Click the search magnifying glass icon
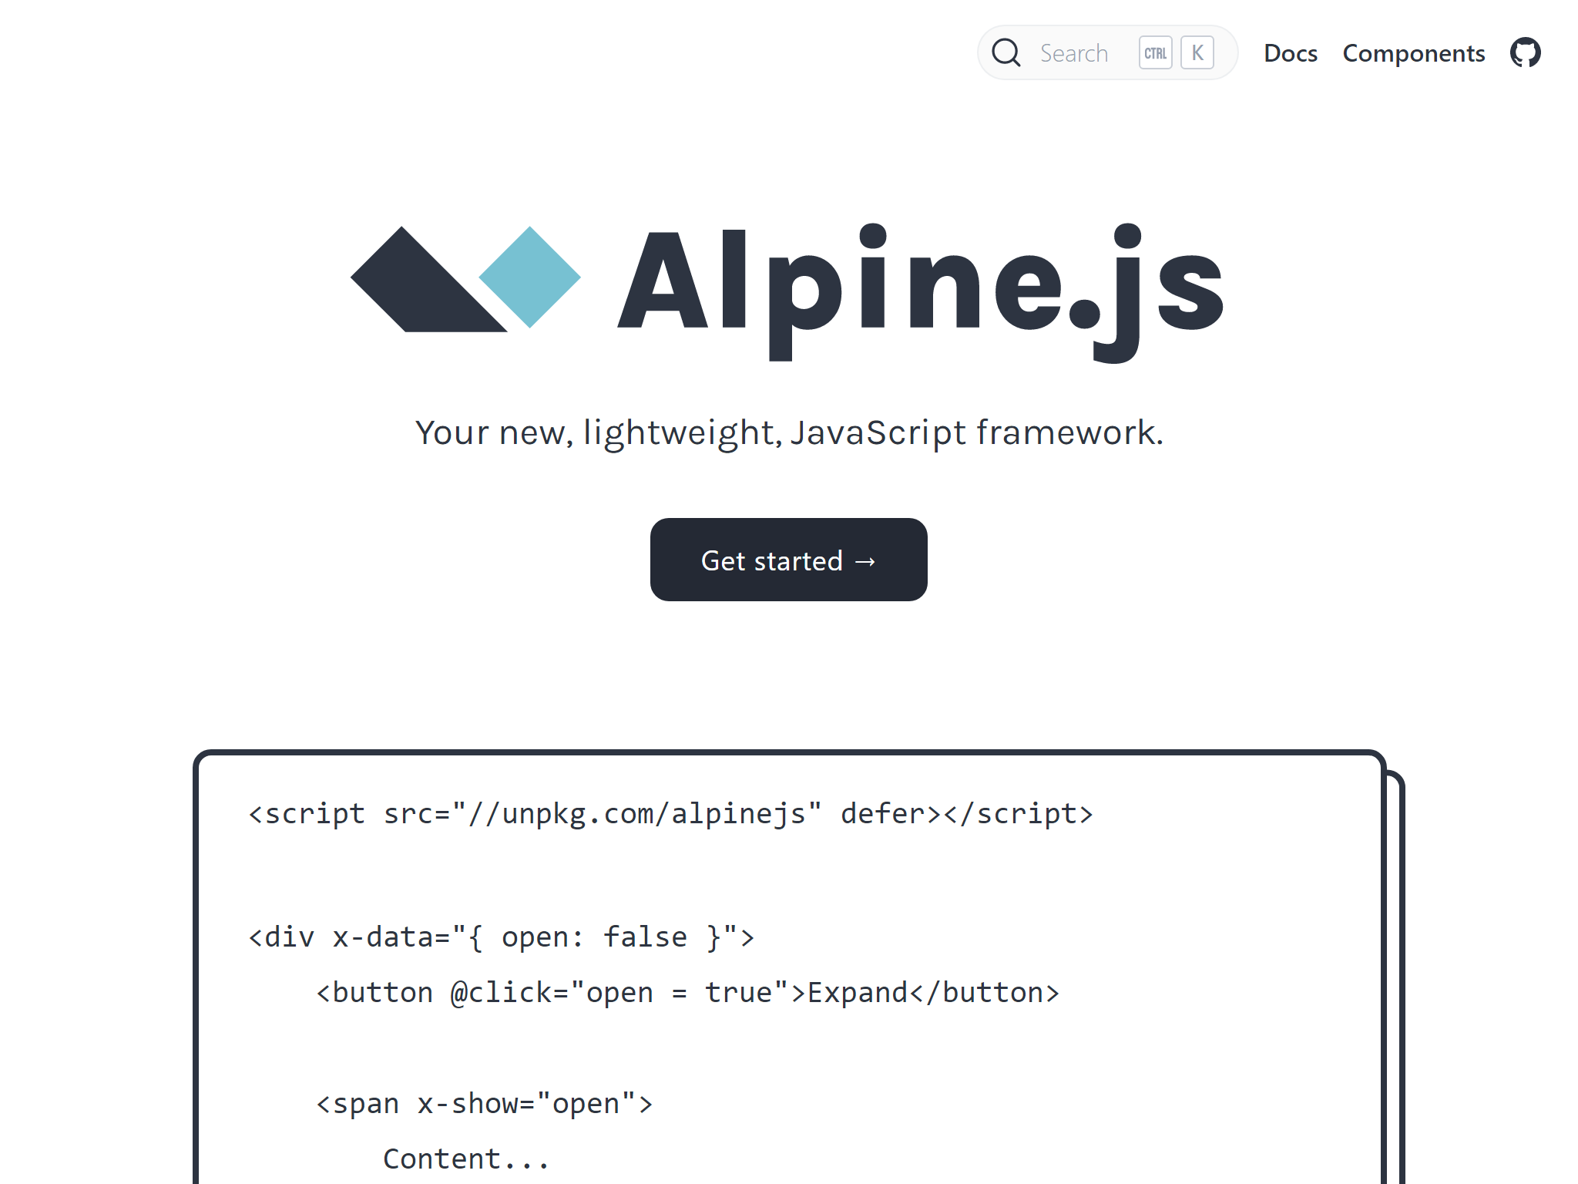 (1006, 52)
